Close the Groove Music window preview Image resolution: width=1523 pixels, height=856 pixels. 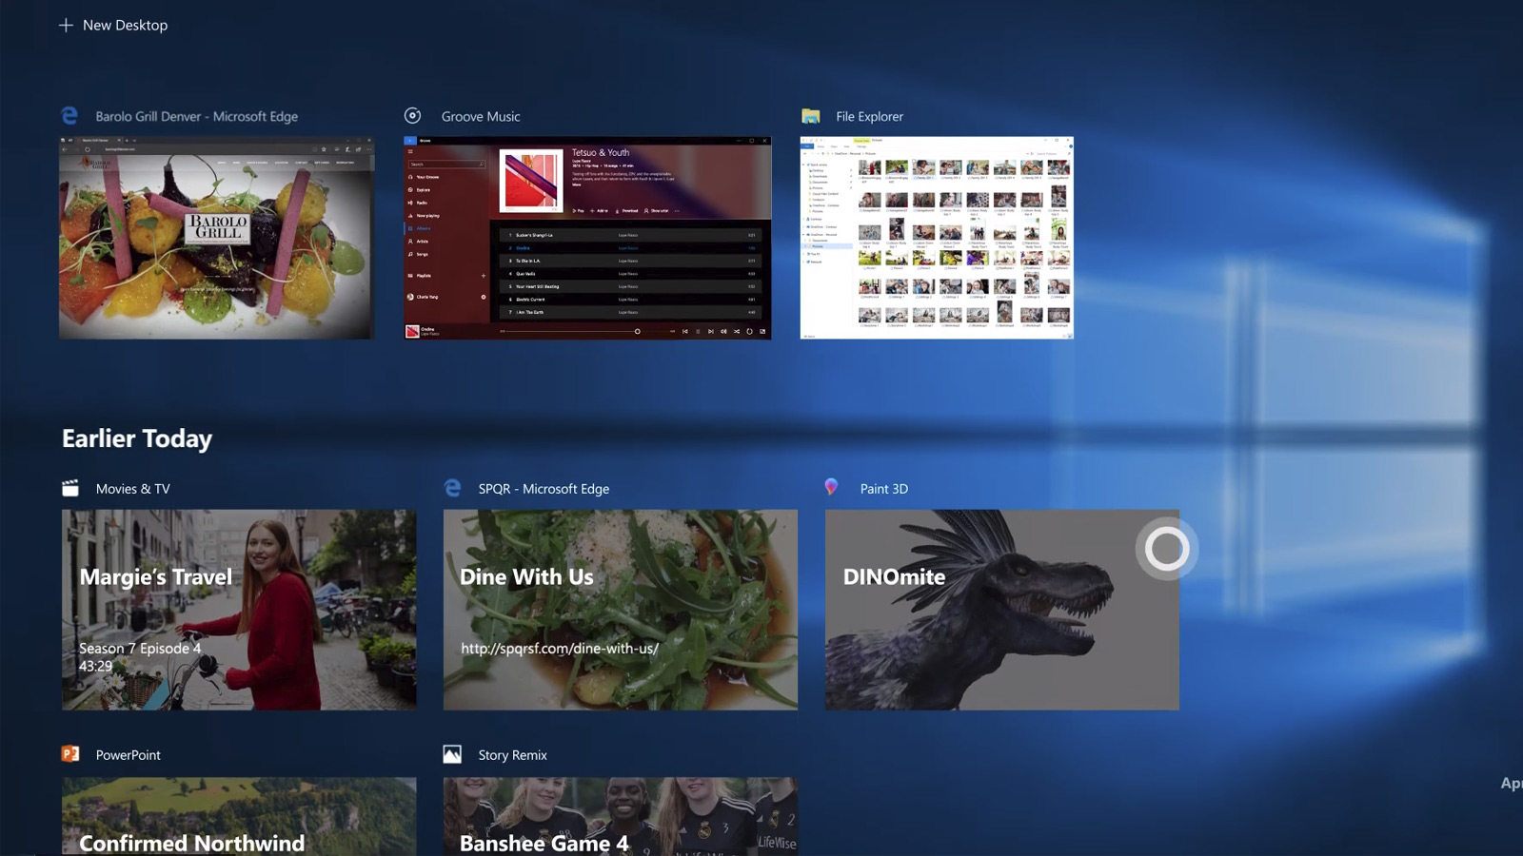coord(764,141)
